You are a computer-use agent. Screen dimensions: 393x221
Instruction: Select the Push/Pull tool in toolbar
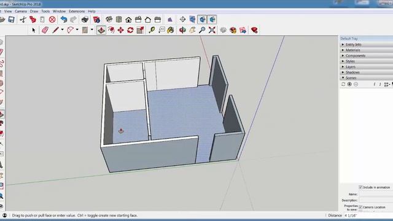101,30
